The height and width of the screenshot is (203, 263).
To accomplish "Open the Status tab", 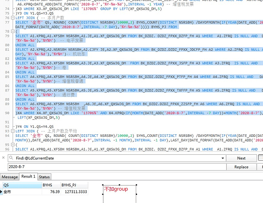I will pyautogui.click(x=44, y=177).
